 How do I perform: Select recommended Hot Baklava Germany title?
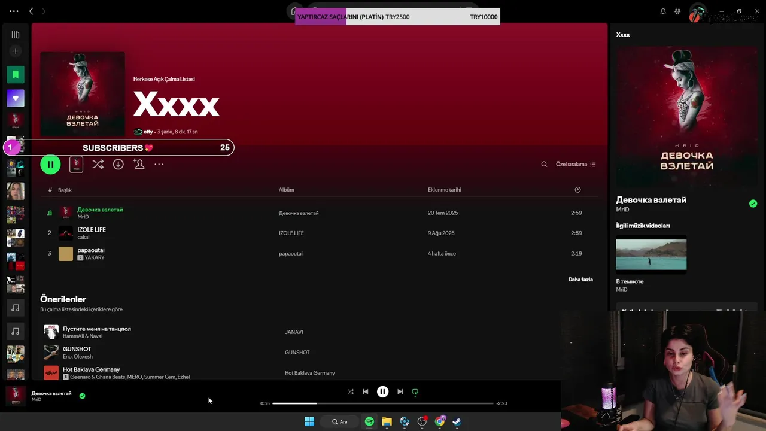coord(91,369)
